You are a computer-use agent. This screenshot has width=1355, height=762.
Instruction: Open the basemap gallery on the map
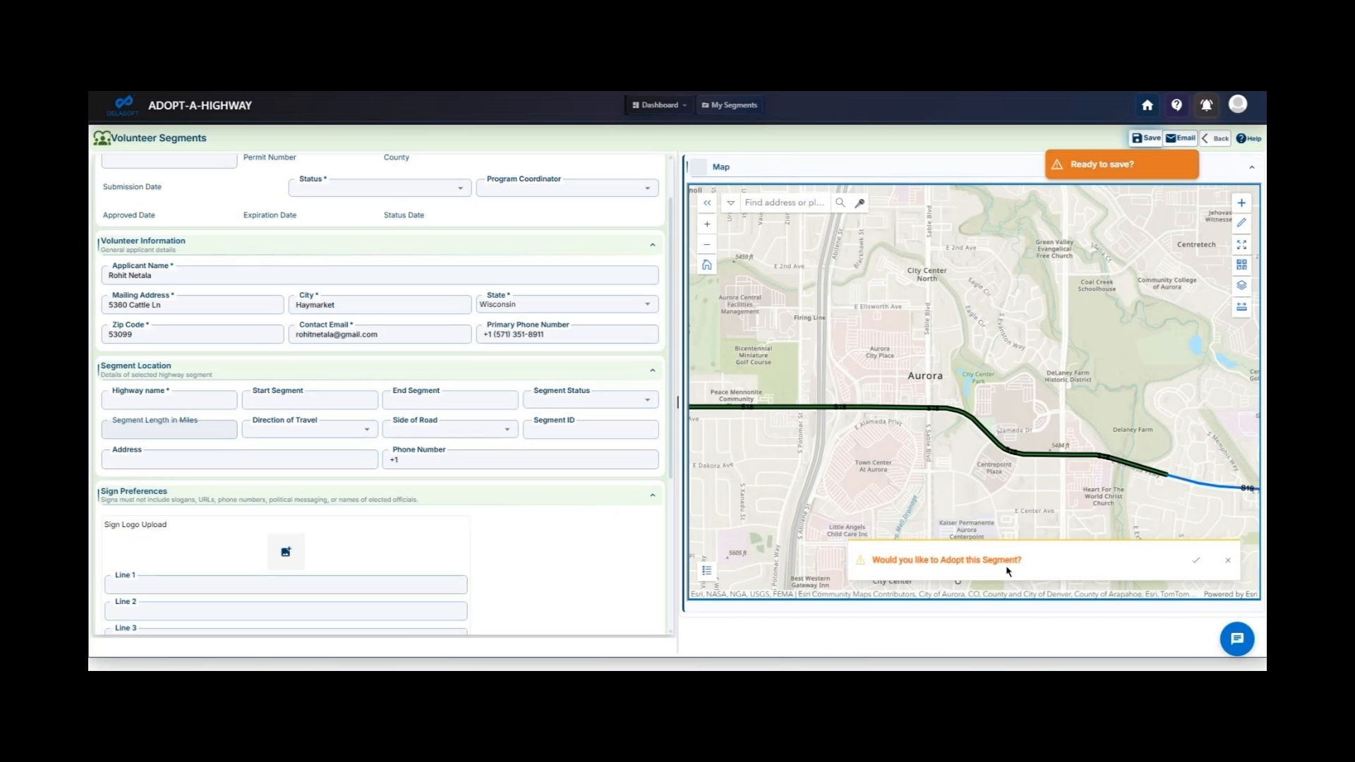(1242, 265)
